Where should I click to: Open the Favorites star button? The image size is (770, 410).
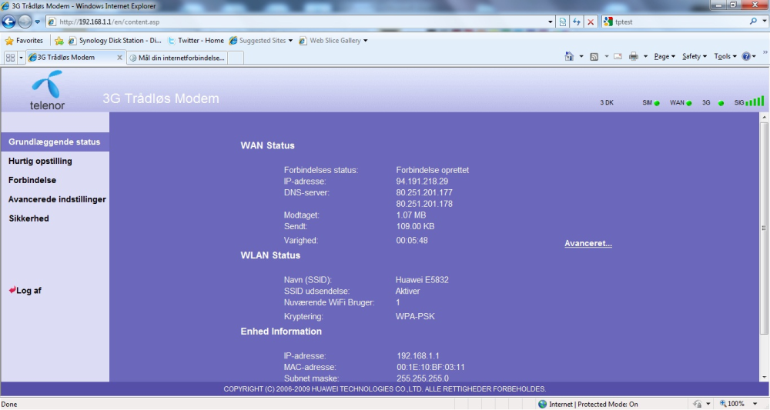24,41
